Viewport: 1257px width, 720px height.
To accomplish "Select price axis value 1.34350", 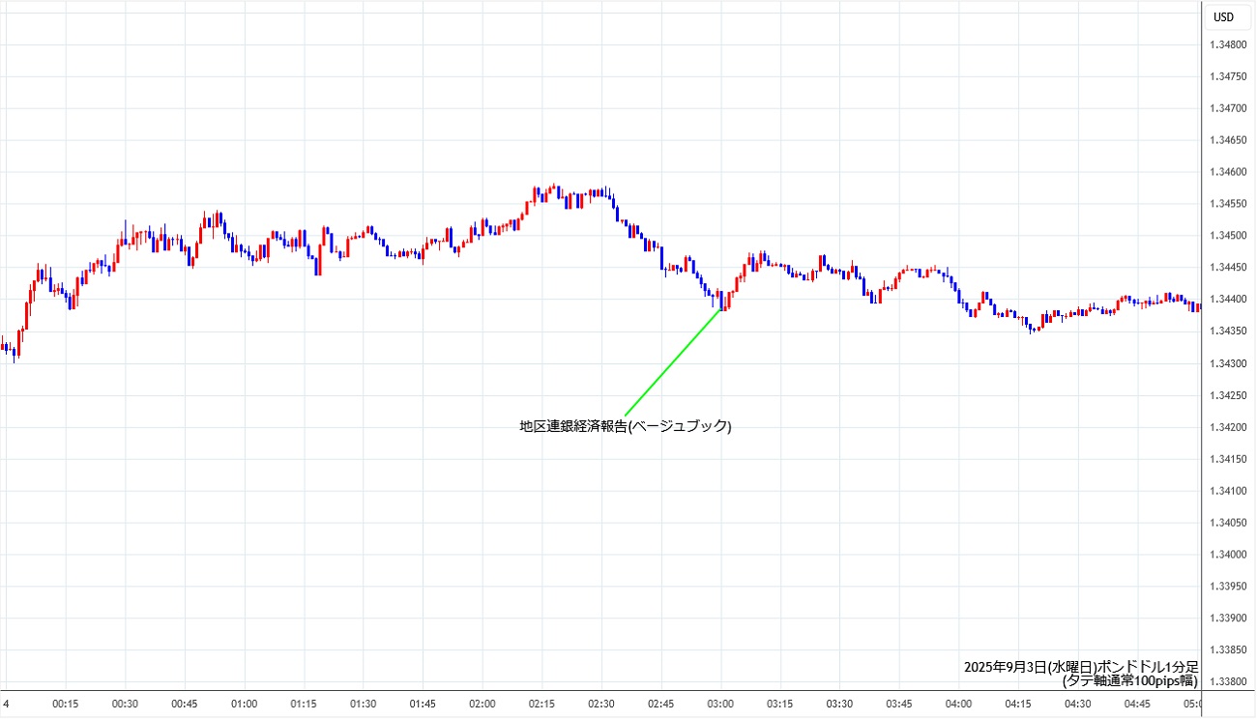I will pos(1227,331).
